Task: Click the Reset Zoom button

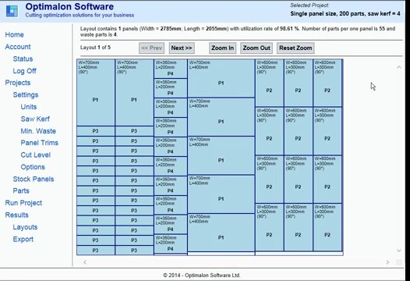Action: point(295,48)
